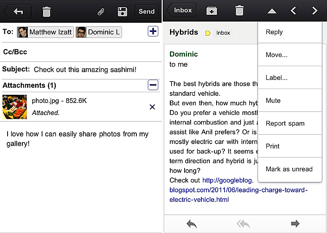
Task: Select Mark as unread from the menu
Action: point(289,169)
